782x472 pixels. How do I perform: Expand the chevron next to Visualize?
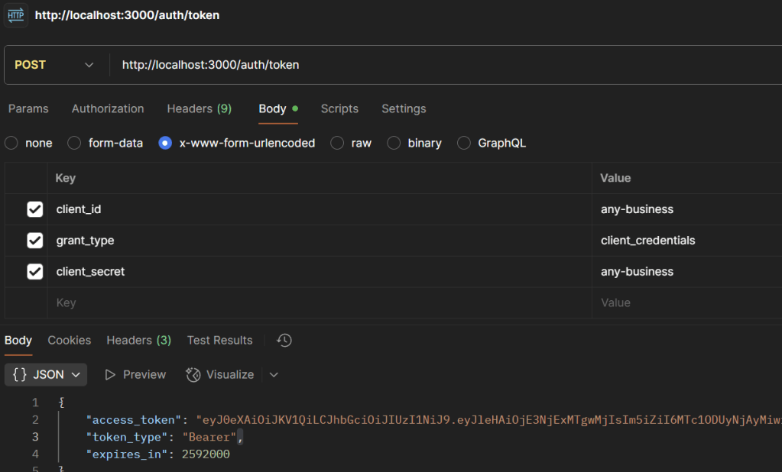coord(274,374)
